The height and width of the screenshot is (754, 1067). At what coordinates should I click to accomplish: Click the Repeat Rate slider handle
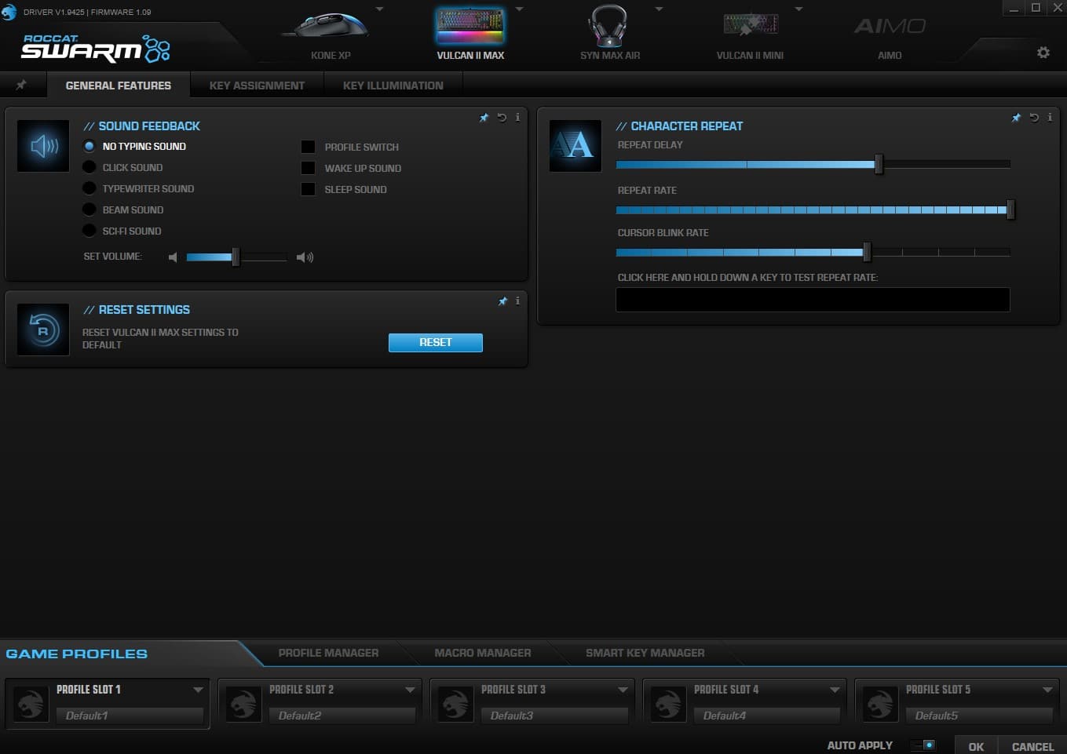(1010, 209)
